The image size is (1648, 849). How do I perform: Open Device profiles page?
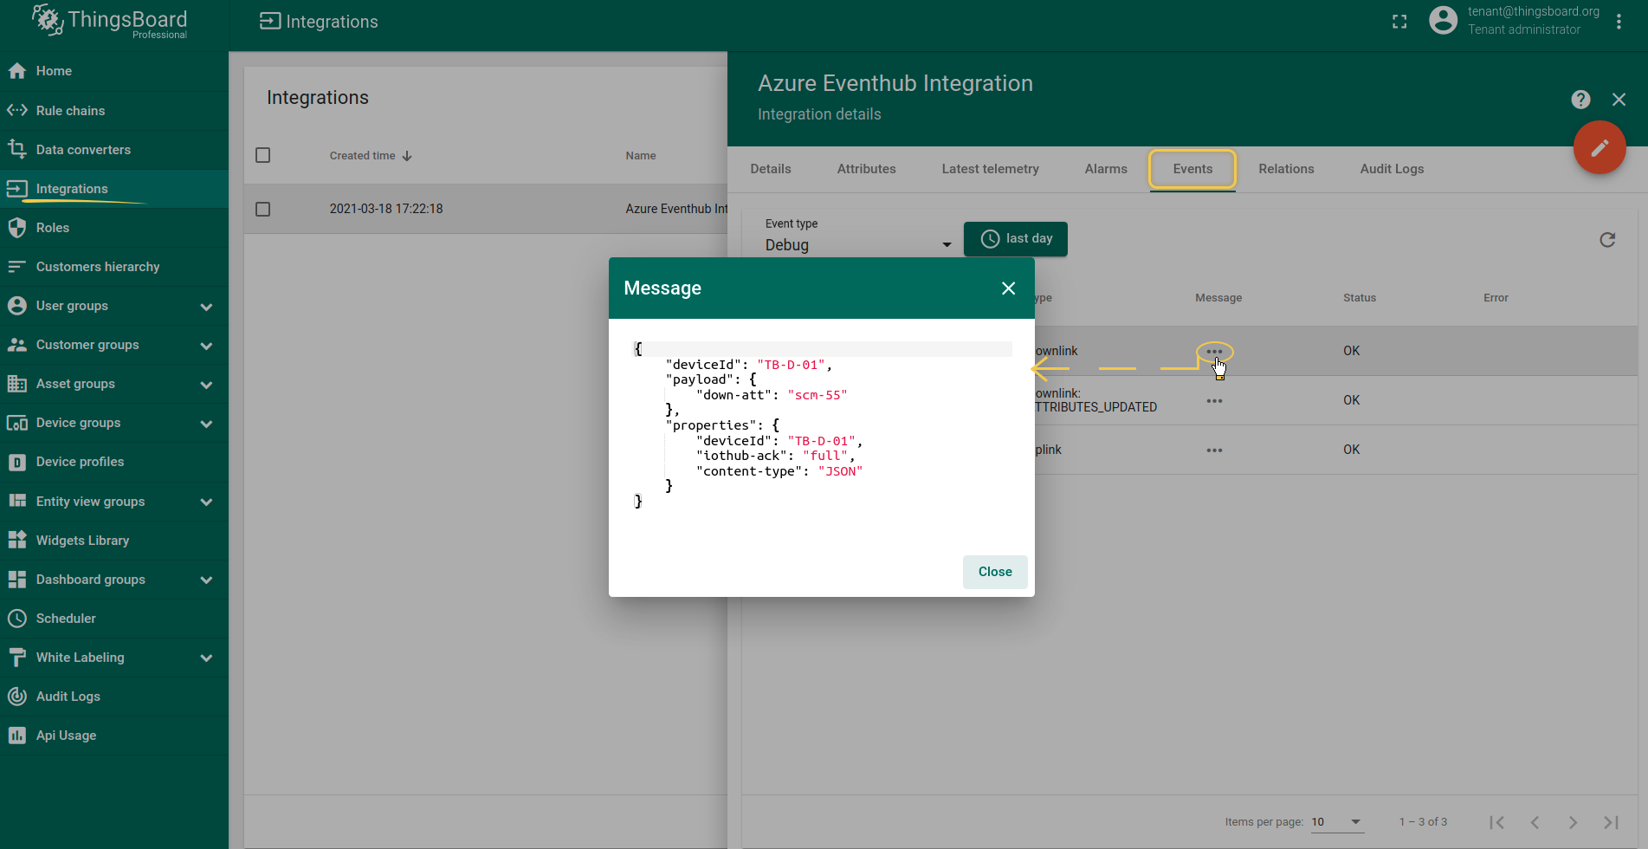point(114,462)
